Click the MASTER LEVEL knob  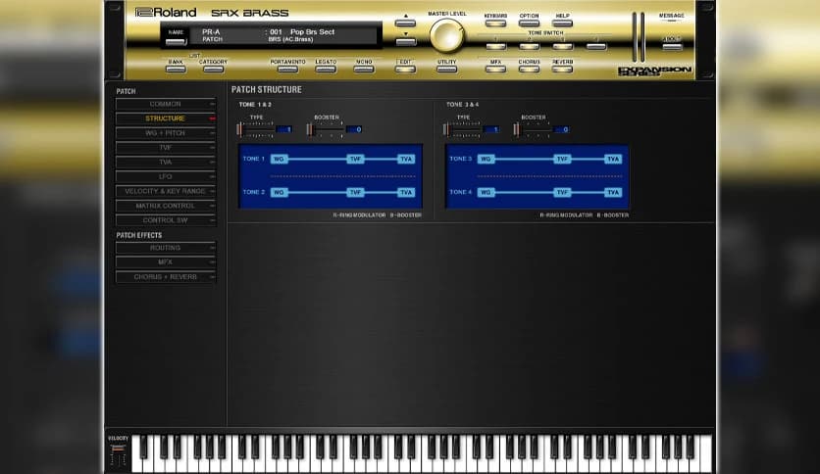[446, 35]
